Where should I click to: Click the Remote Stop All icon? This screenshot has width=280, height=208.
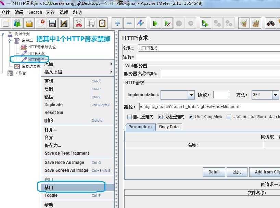217,23
